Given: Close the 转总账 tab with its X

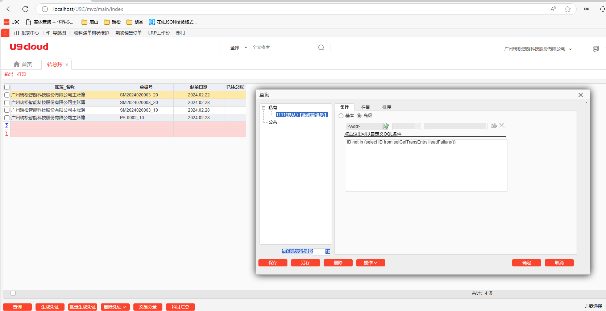Looking at the screenshot, I should 67,65.
